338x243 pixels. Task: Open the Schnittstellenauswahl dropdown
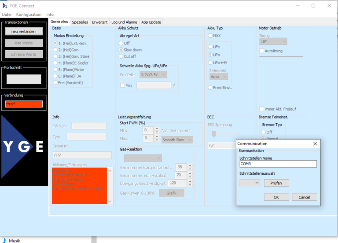click(x=250, y=183)
